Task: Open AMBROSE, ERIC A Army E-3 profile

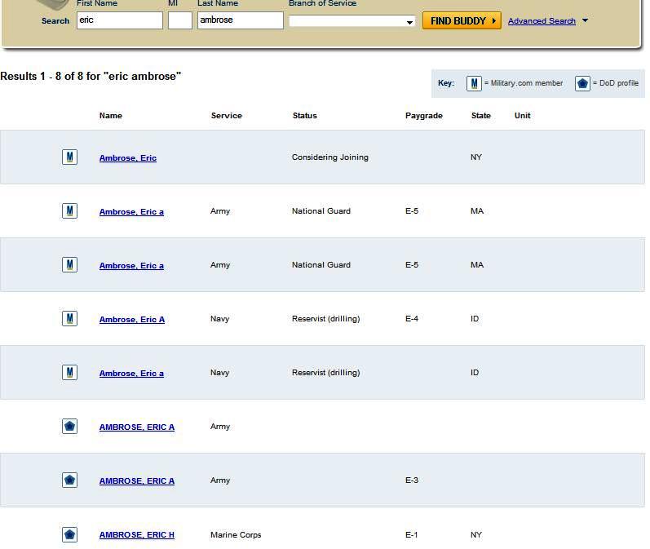Action: (137, 481)
